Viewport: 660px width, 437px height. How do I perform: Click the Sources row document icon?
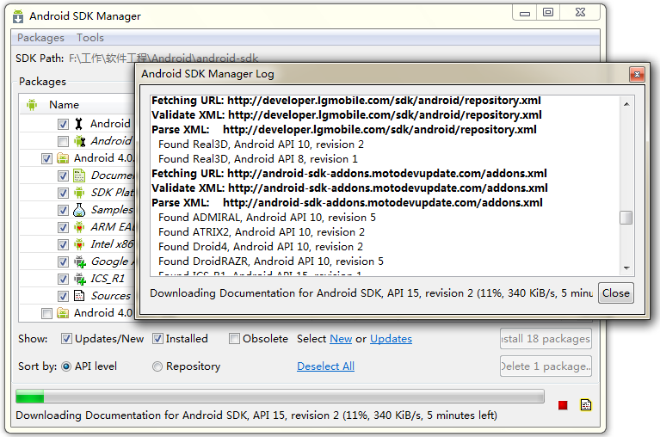(x=79, y=296)
